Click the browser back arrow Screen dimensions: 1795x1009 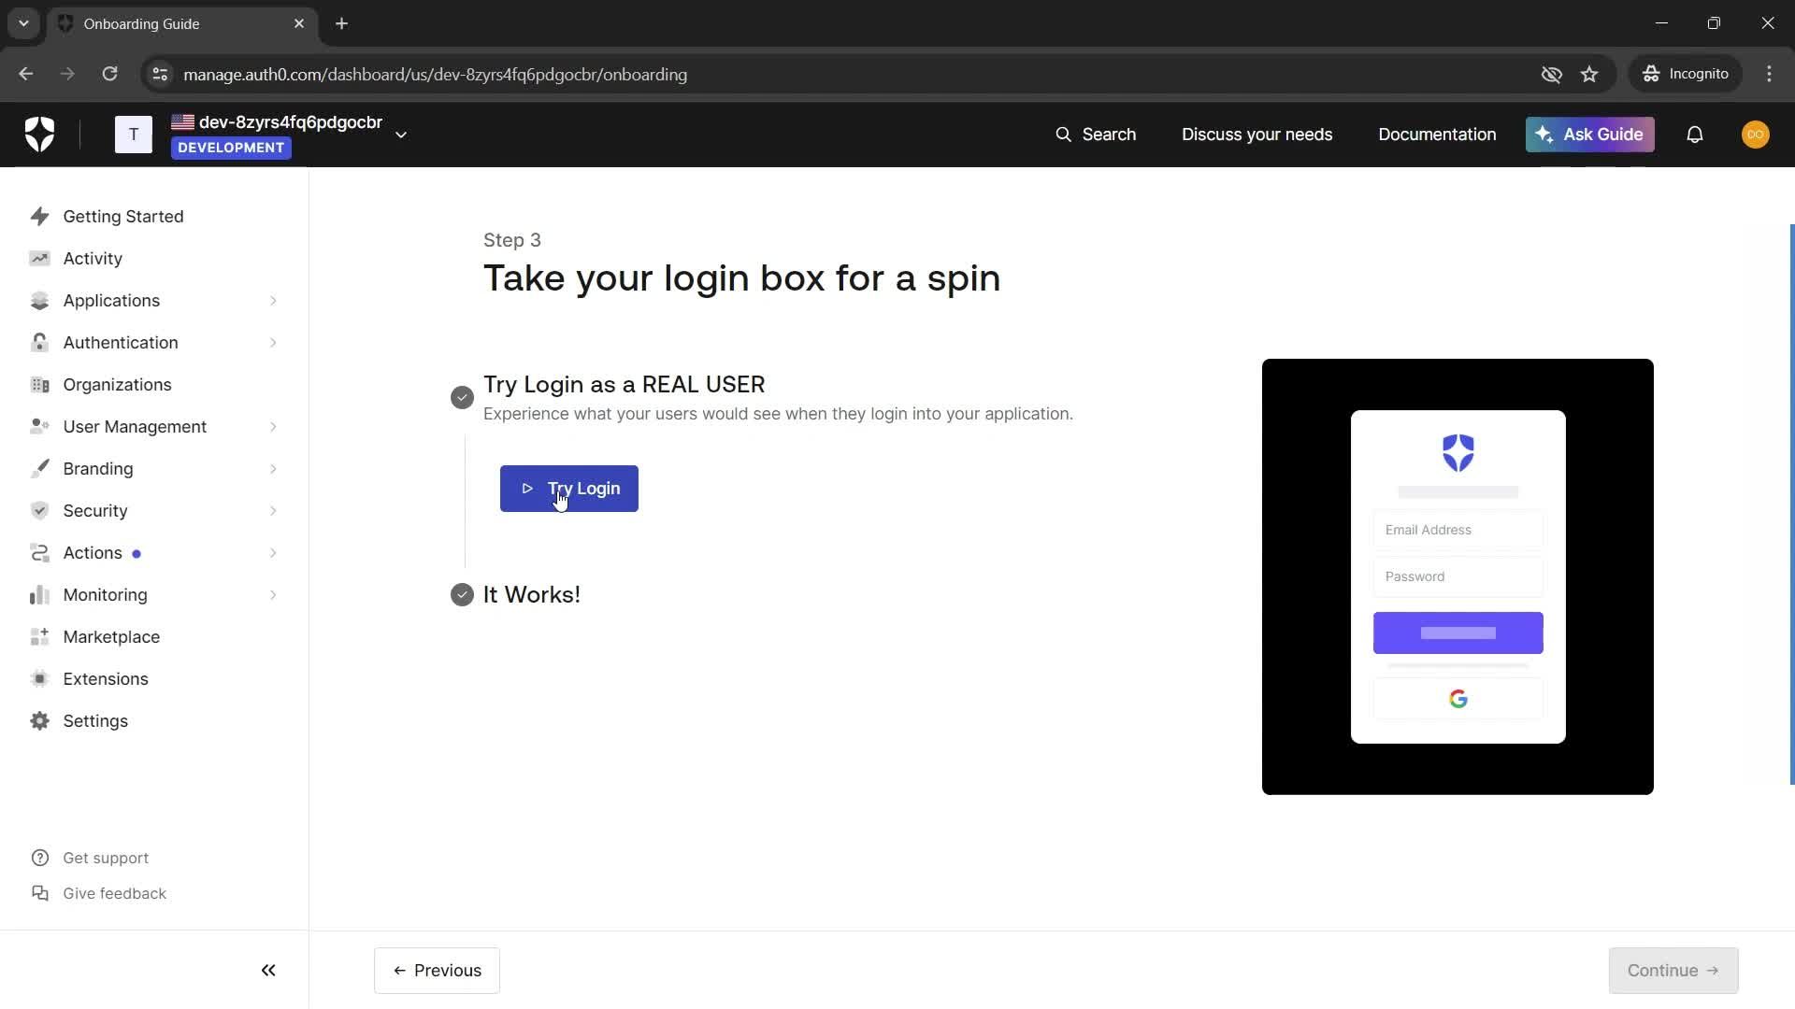[x=26, y=74]
